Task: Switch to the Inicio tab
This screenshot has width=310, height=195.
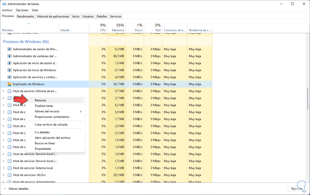Action: coord(76,16)
